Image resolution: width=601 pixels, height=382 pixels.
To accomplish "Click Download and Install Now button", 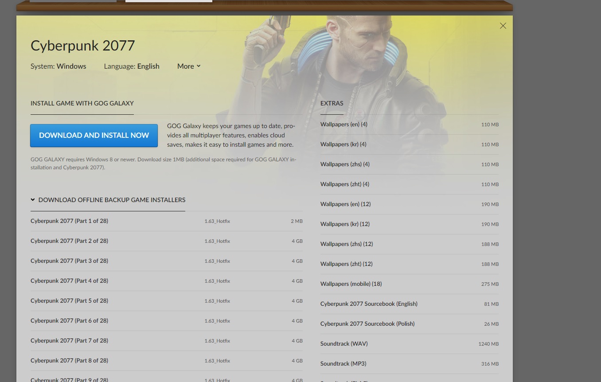I will 94,136.
